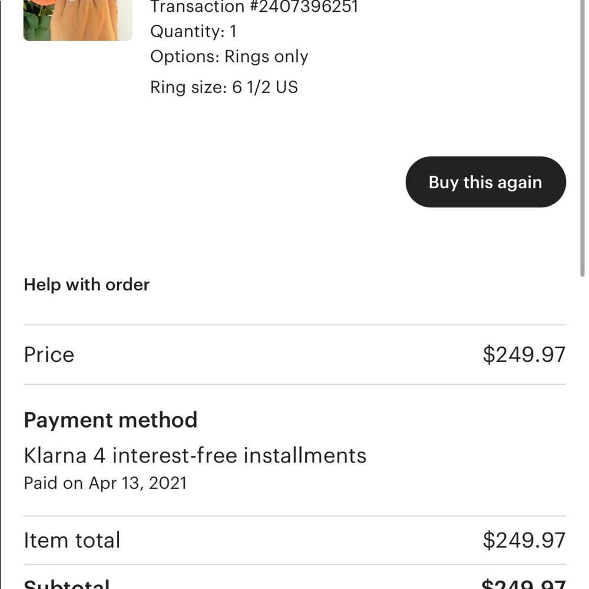This screenshot has height=589, width=589.
Task: Click the Ring size label
Action: click(x=188, y=87)
